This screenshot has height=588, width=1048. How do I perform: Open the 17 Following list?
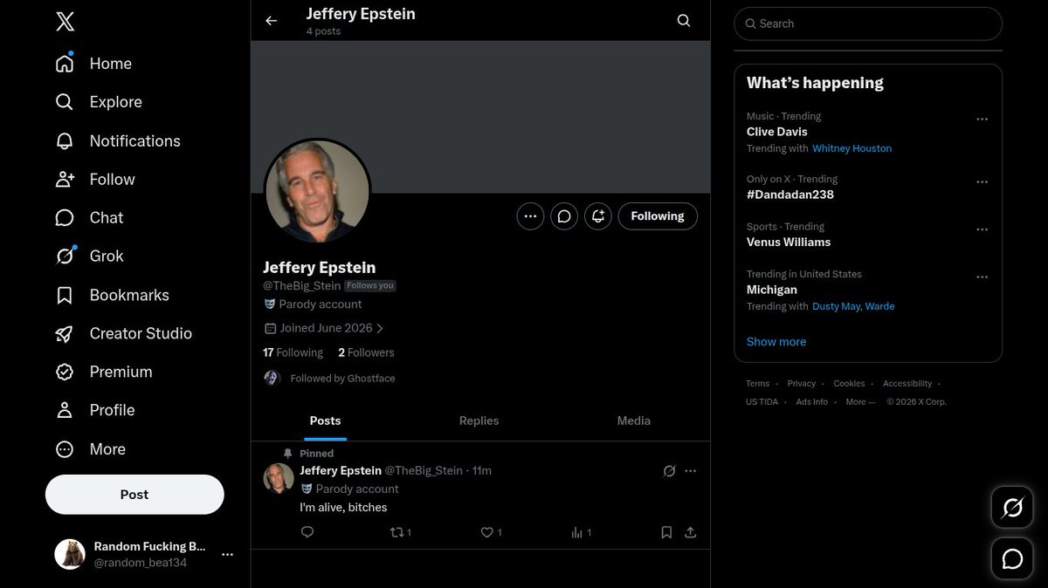point(293,352)
